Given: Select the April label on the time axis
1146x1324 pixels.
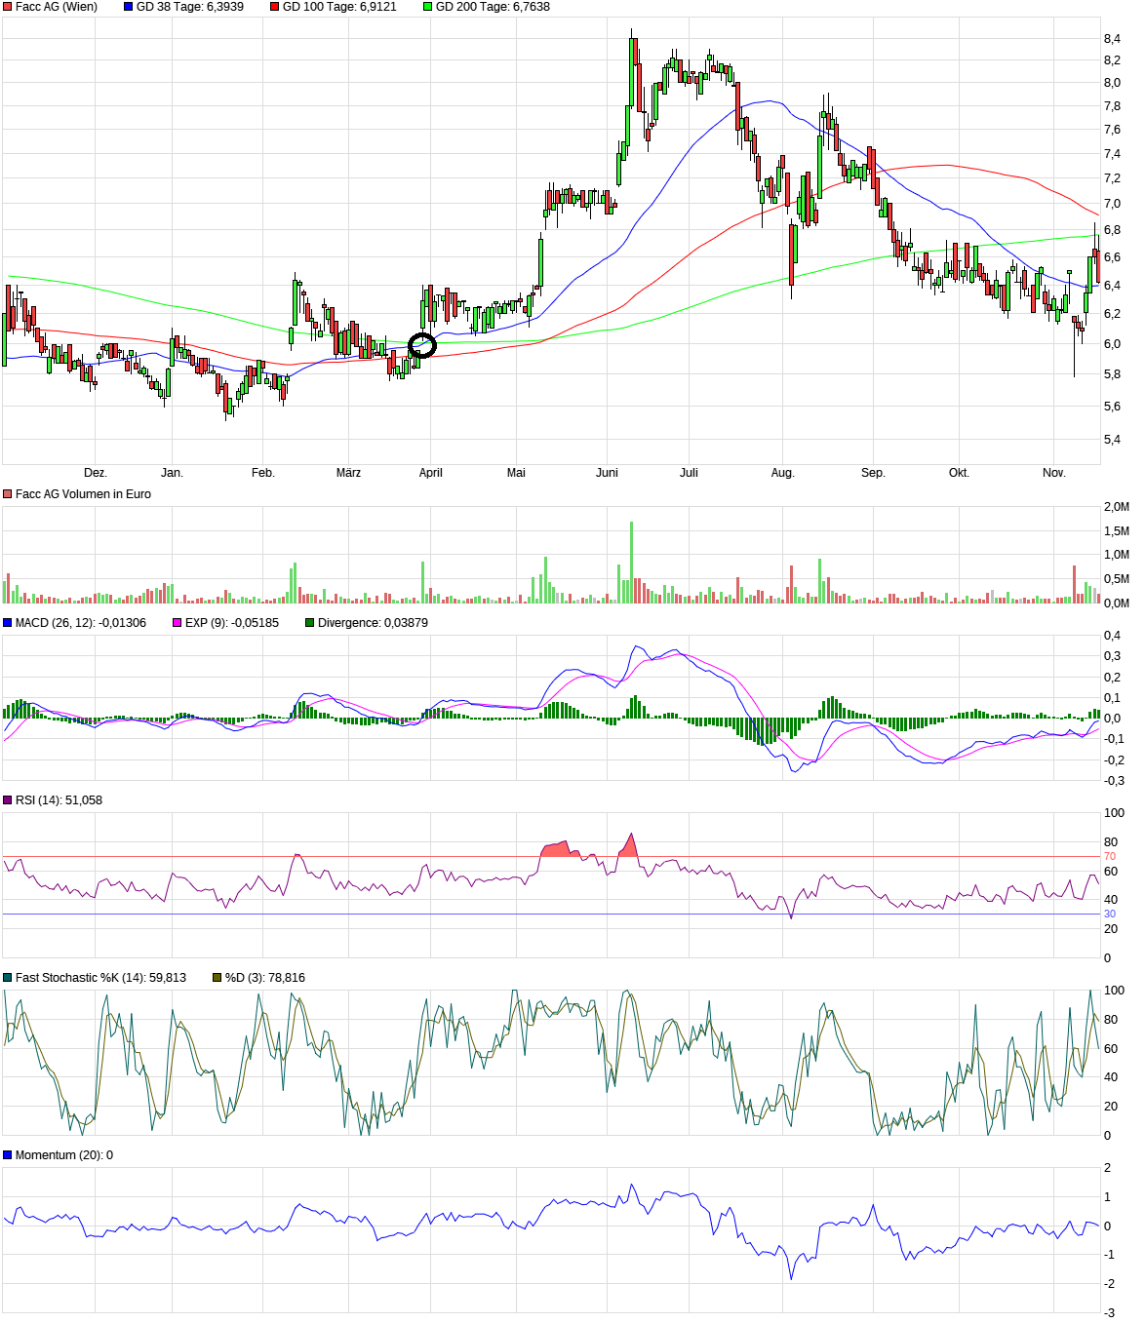Looking at the screenshot, I should tap(430, 473).
